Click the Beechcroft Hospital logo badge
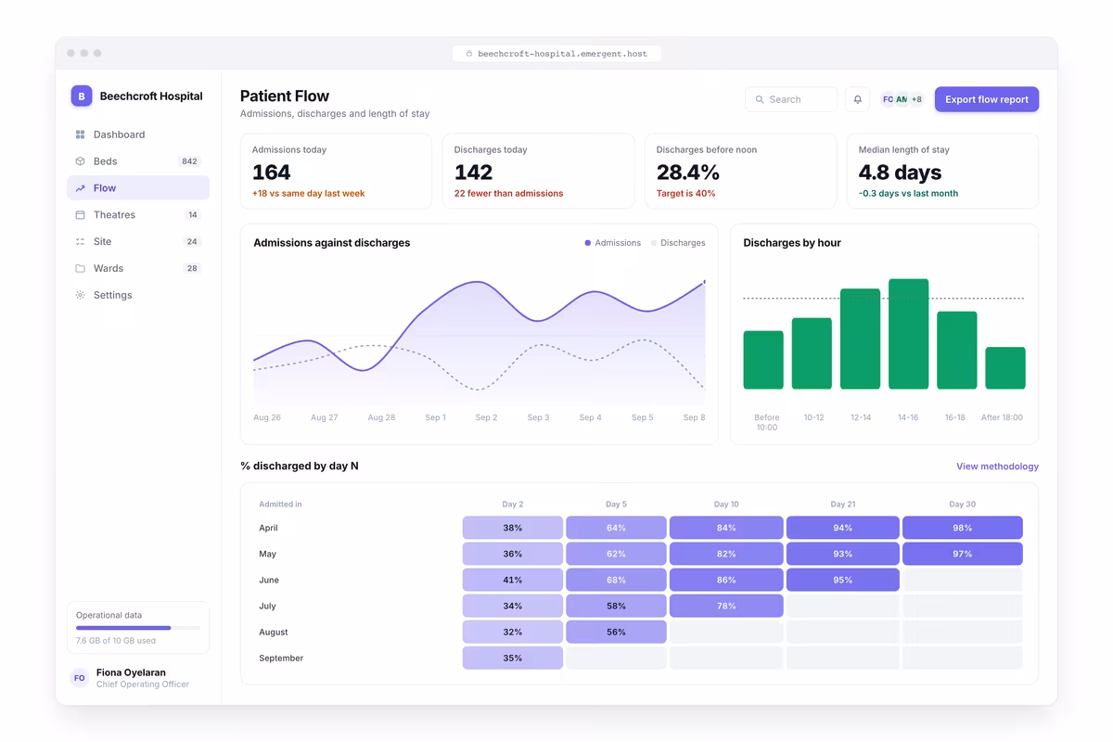Image resolution: width=1113 pixels, height=742 pixels. (82, 96)
